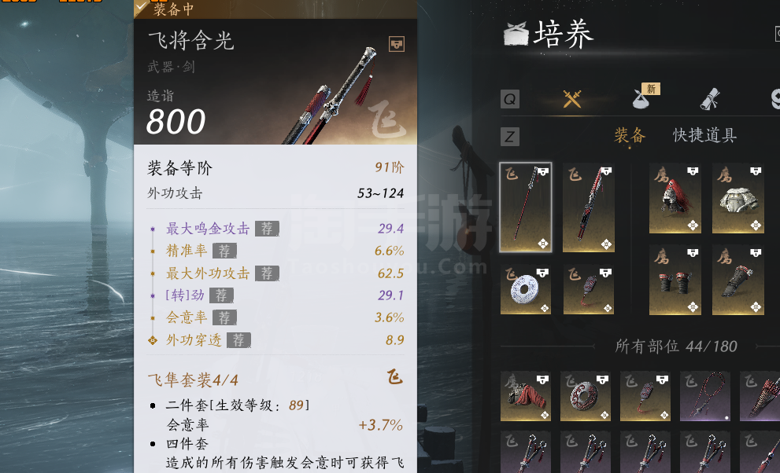Select the red-plumed helmet armor slot

[675, 199]
